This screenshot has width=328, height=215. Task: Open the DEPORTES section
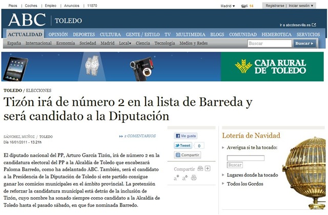(84, 34)
